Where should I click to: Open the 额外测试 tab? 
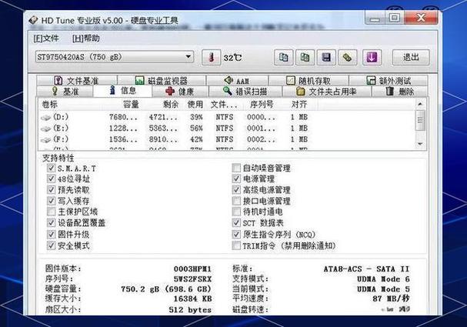[x=388, y=81]
